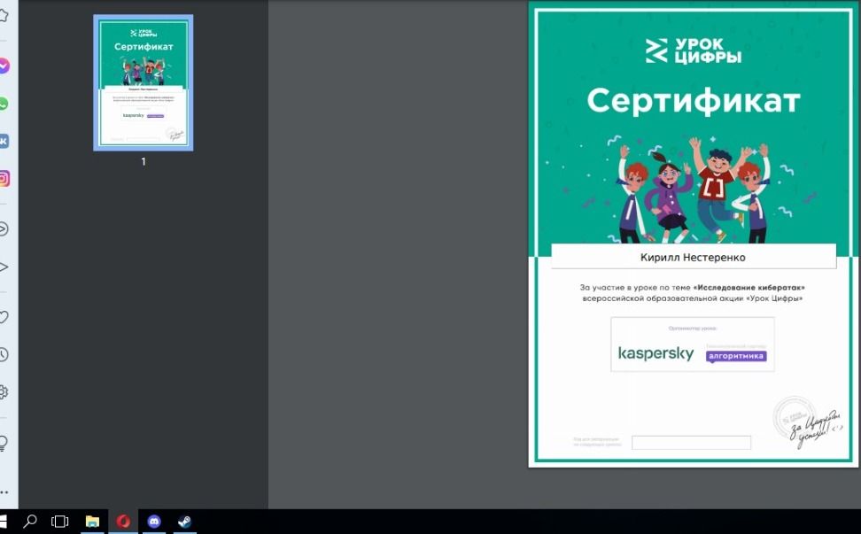Viewport: 861px width, 534px height.
Task: Open the lightbulb tips icon in the sidebar
Action: (x=4, y=443)
